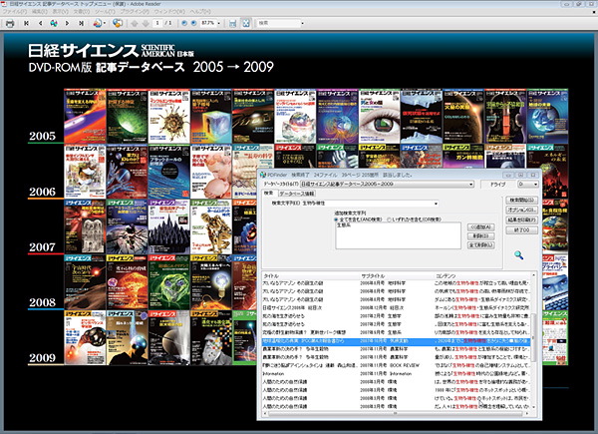
Task: Switch to the データベース情報 tab
Action: pyautogui.click(x=297, y=194)
